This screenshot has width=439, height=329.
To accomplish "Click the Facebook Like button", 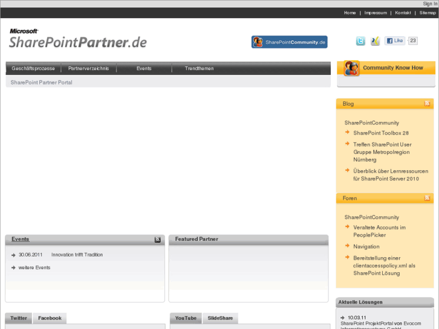I will click(x=395, y=41).
